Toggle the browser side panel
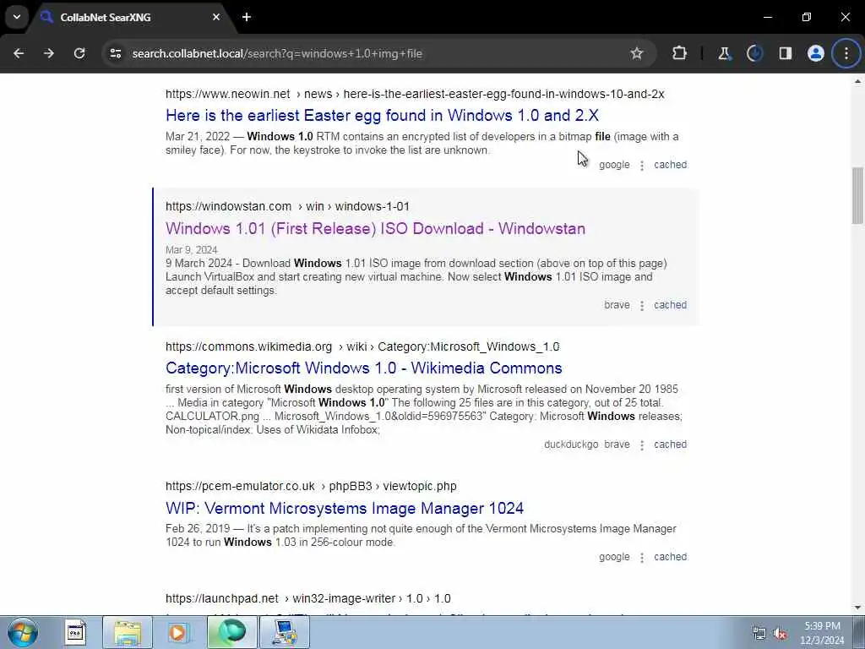Screen dimensions: 865x649 pos(786,53)
